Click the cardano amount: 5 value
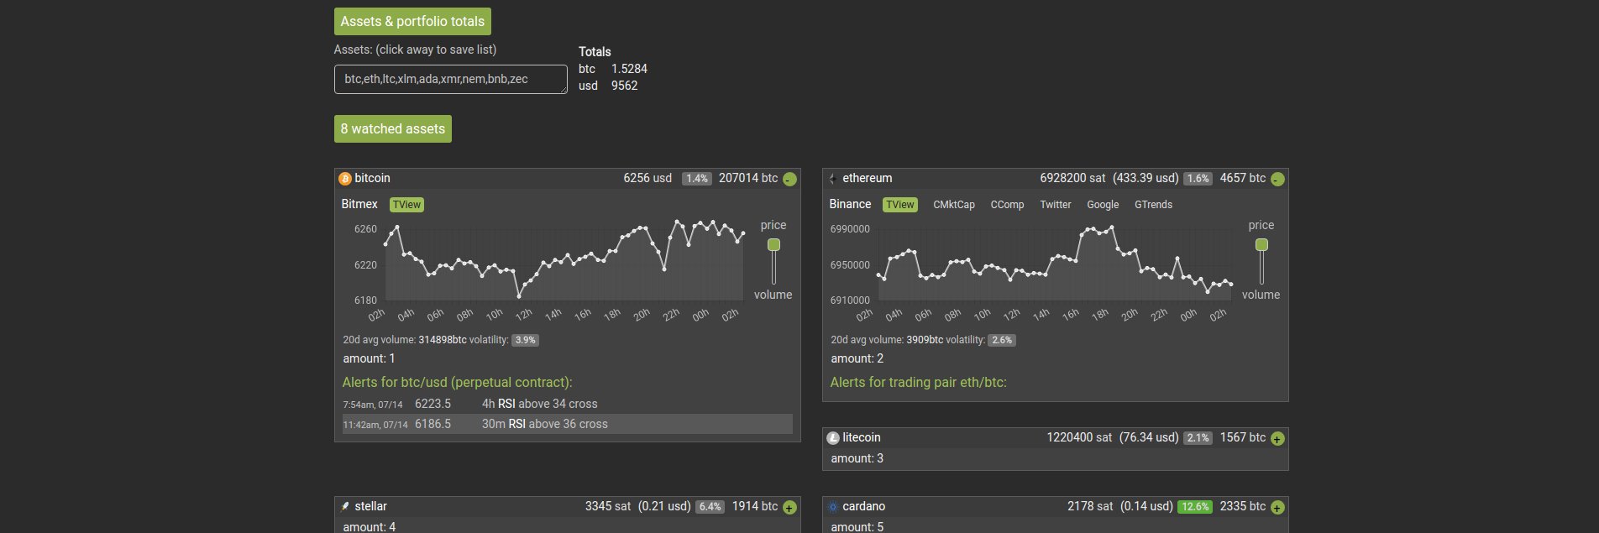 857,527
